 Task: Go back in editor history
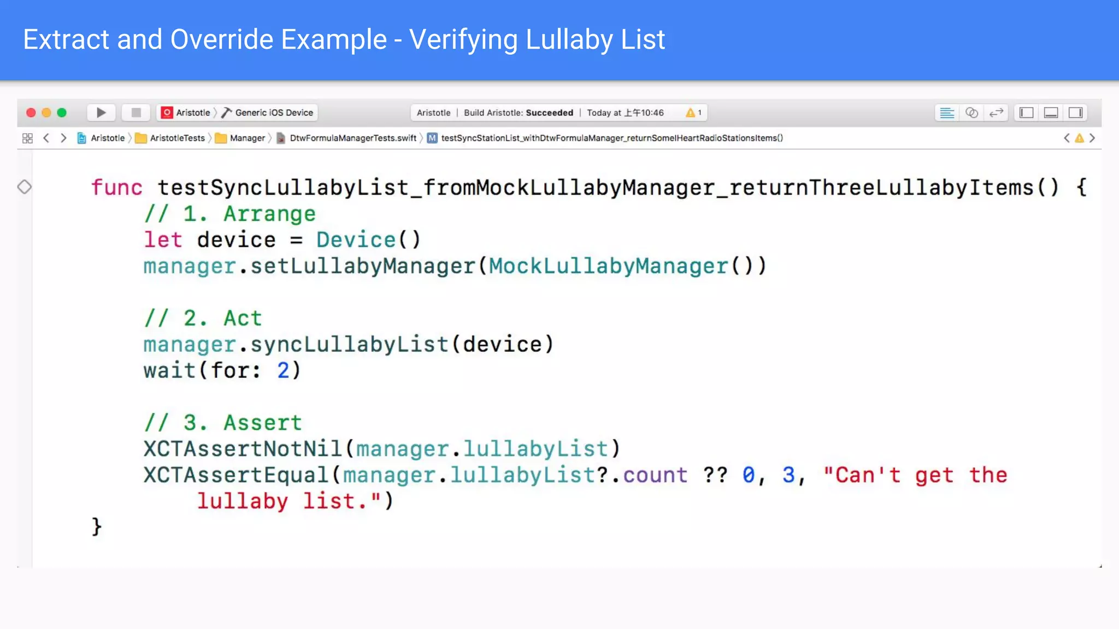[x=46, y=138]
